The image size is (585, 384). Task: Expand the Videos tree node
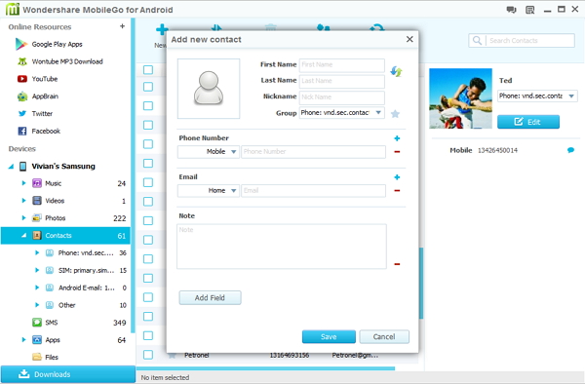click(23, 201)
